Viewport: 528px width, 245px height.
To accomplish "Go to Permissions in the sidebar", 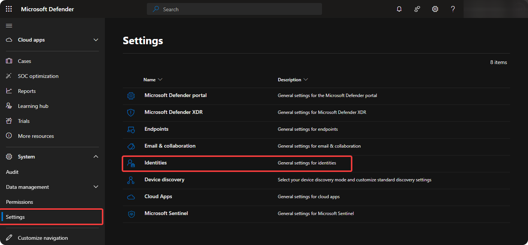I will pos(19,202).
